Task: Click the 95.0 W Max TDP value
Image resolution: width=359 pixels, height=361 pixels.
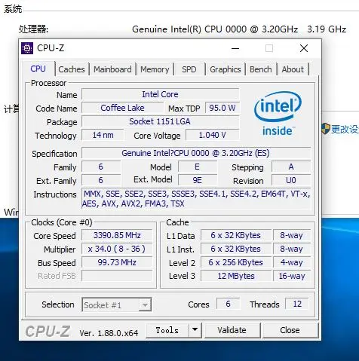Action: pyautogui.click(x=222, y=108)
